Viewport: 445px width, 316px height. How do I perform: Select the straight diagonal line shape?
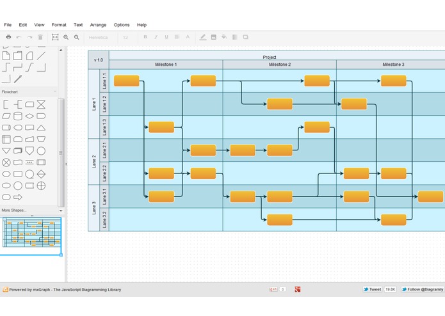[x=41, y=56]
